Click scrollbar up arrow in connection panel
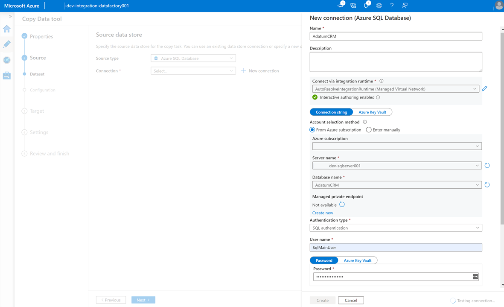The width and height of the screenshot is (504, 307). (x=502, y=29)
